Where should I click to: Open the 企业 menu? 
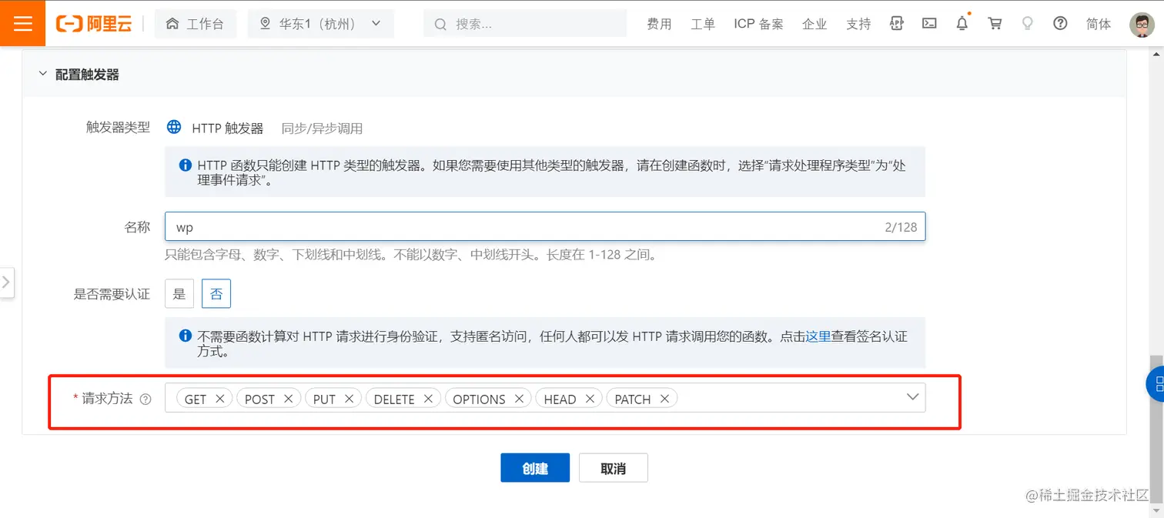[x=814, y=24]
